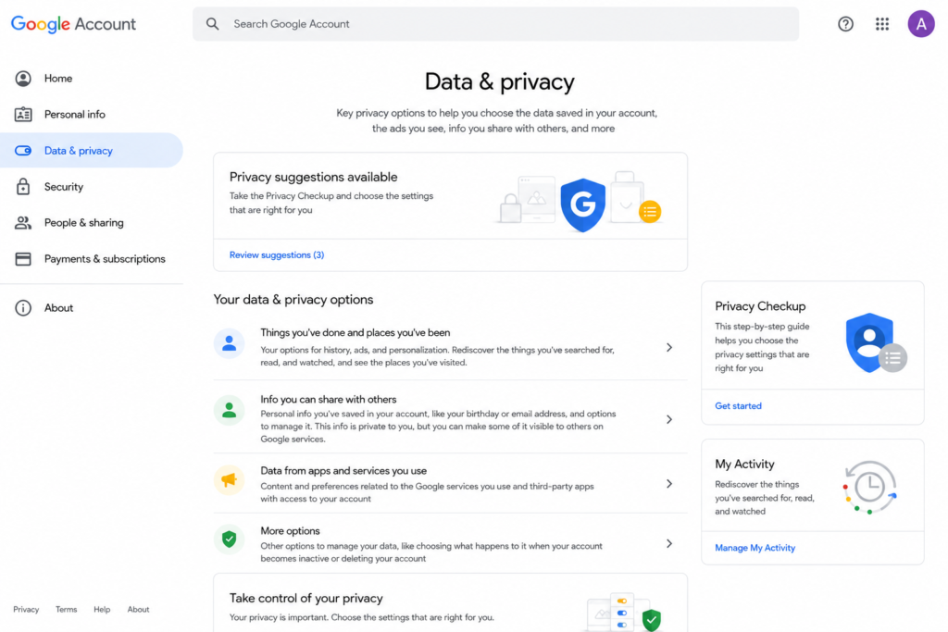The height and width of the screenshot is (632, 948).
Task: Select Data & privacy in the sidebar
Action: pos(92,151)
